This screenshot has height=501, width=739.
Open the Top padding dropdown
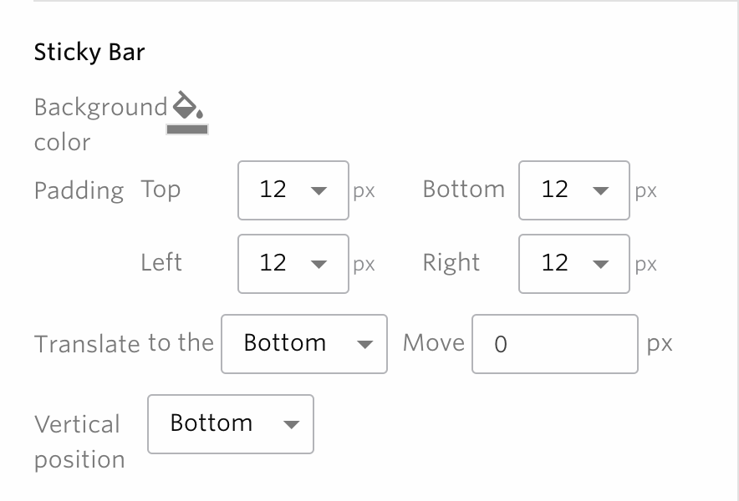(x=293, y=190)
